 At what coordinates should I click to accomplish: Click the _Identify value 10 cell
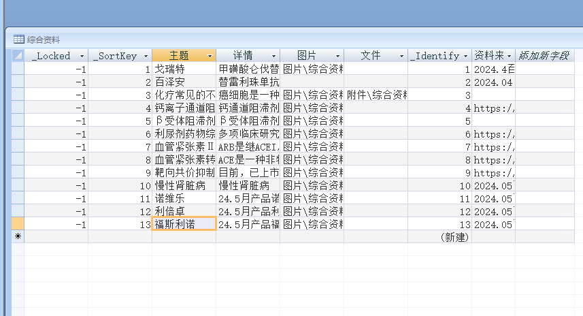(440, 185)
